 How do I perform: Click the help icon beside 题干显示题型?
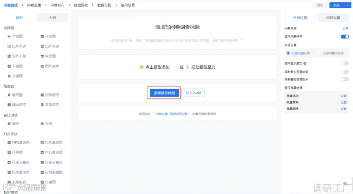pyautogui.click(x=305, y=63)
